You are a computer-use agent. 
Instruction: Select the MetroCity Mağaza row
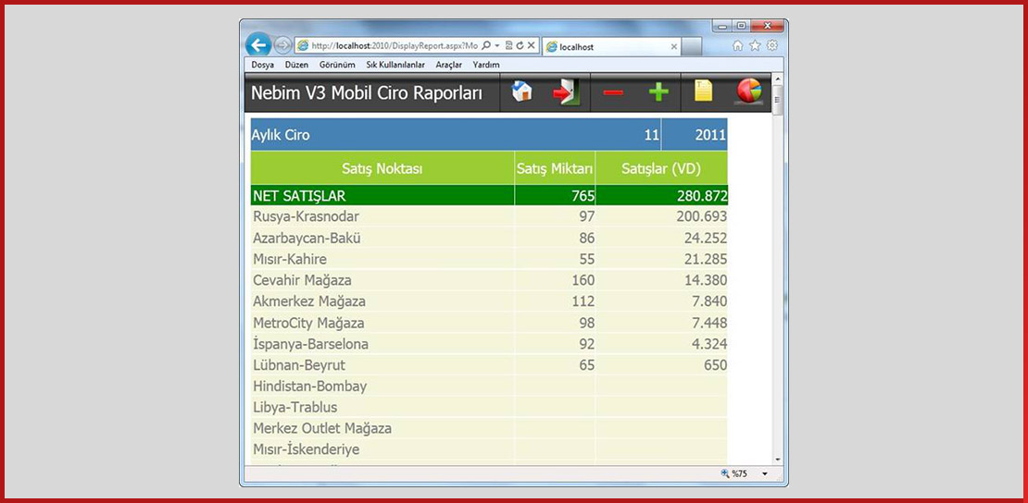489,323
